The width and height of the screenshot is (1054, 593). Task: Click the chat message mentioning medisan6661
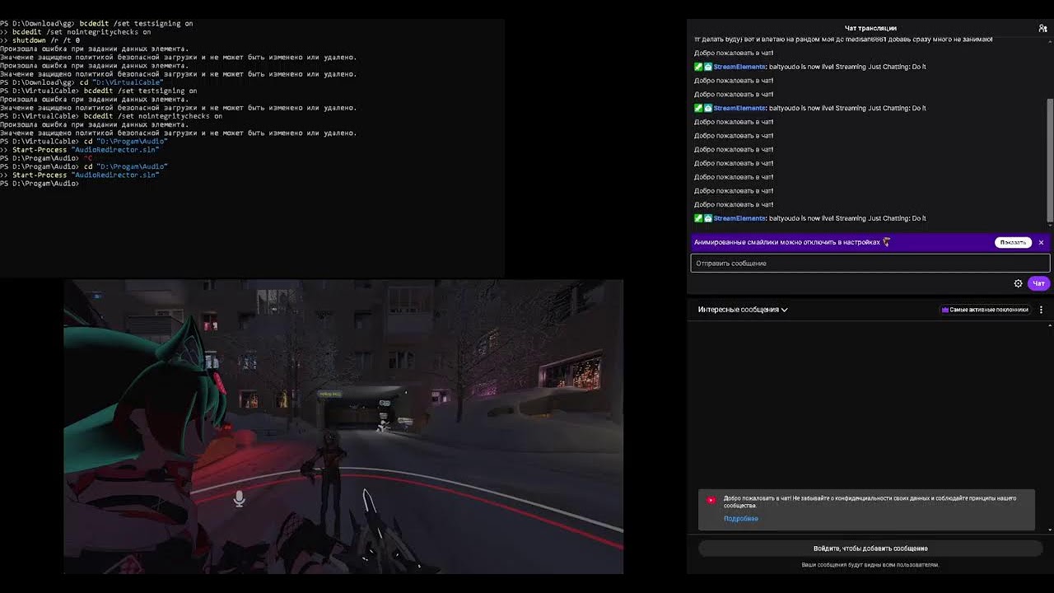(x=843, y=40)
